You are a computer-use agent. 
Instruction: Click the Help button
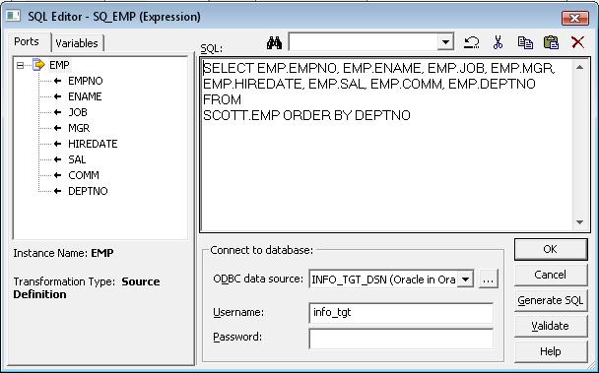coord(550,351)
